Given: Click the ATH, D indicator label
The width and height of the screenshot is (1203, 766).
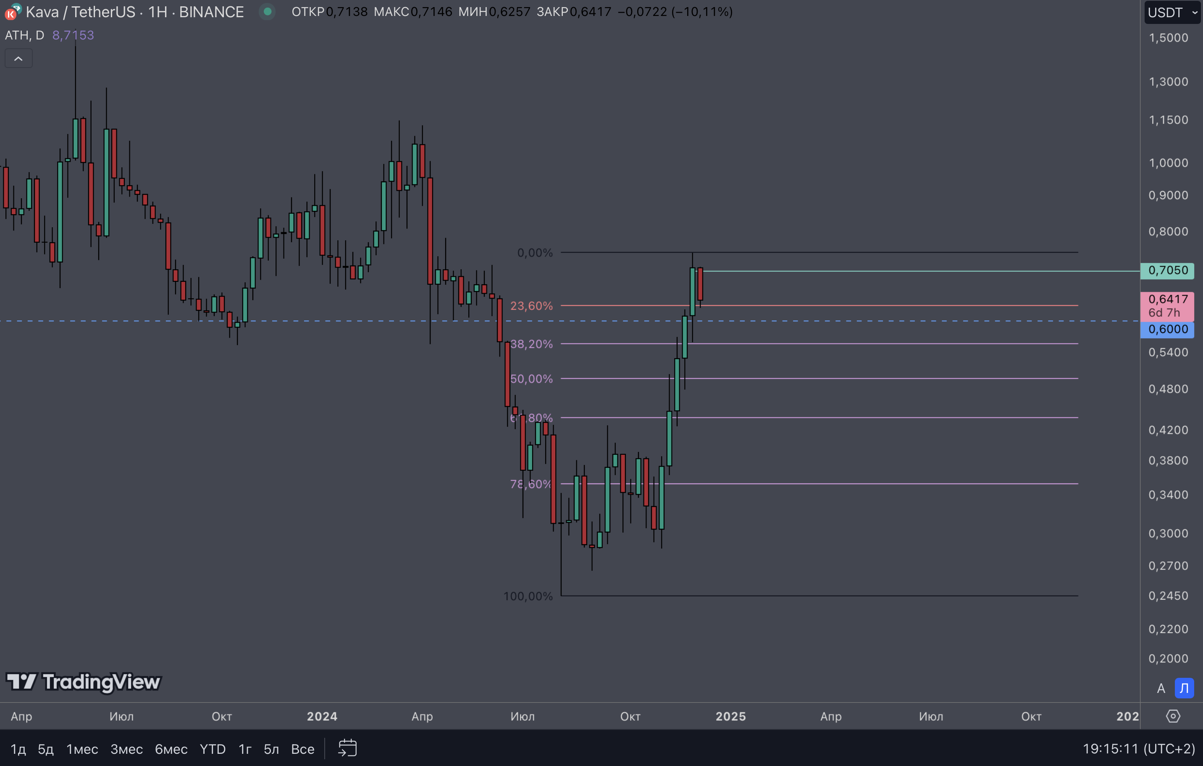Looking at the screenshot, I should (x=24, y=35).
